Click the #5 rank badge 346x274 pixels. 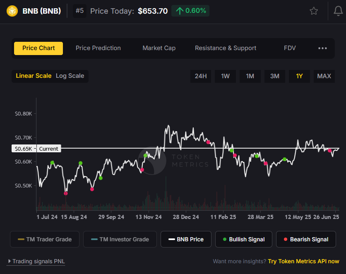tap(79, 11)
